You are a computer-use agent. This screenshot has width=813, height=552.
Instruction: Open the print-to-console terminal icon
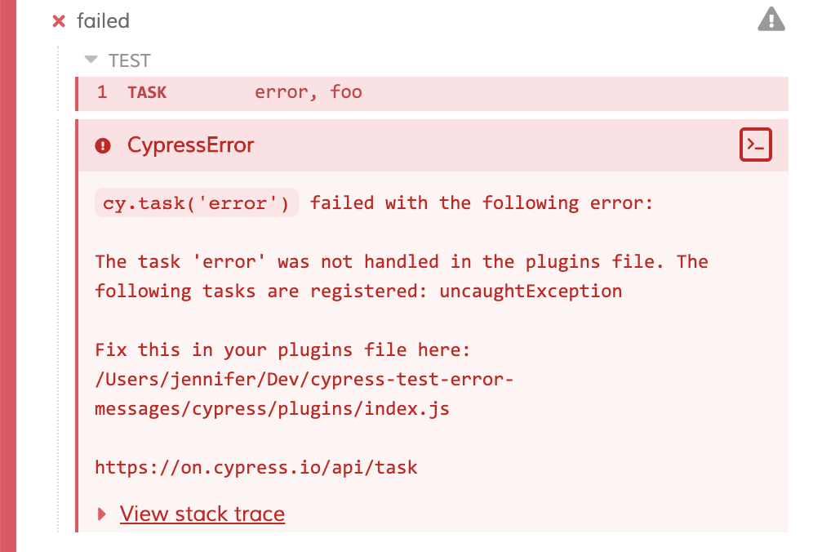tap(755, 144)
